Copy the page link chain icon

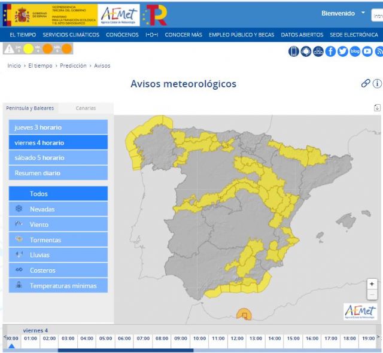pos(366,84)
